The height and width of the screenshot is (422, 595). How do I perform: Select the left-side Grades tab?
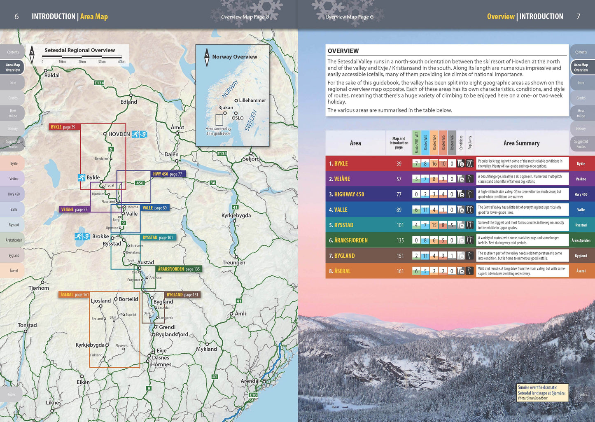[x=12, y=98]
